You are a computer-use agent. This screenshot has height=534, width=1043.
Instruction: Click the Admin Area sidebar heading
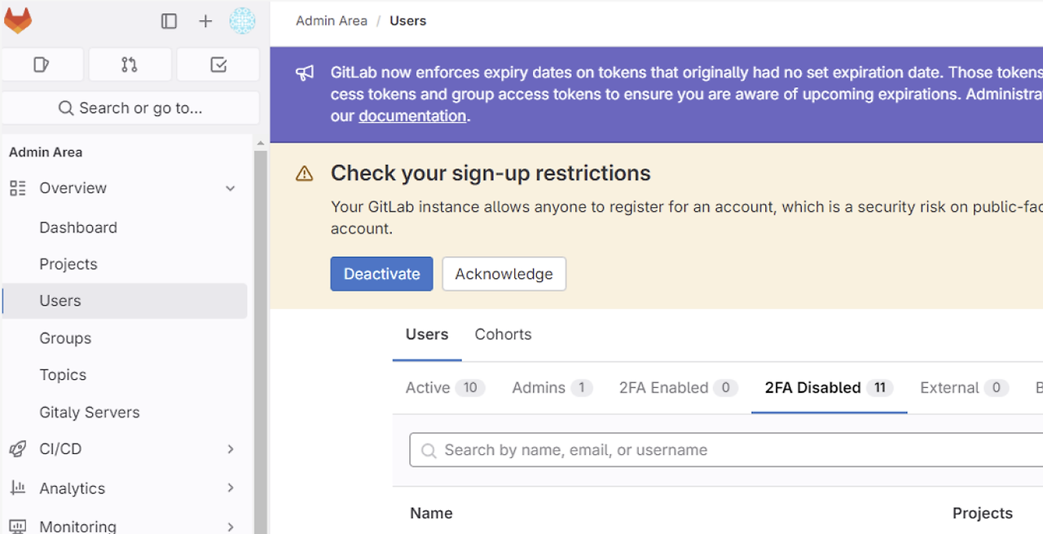pos(46,152)
